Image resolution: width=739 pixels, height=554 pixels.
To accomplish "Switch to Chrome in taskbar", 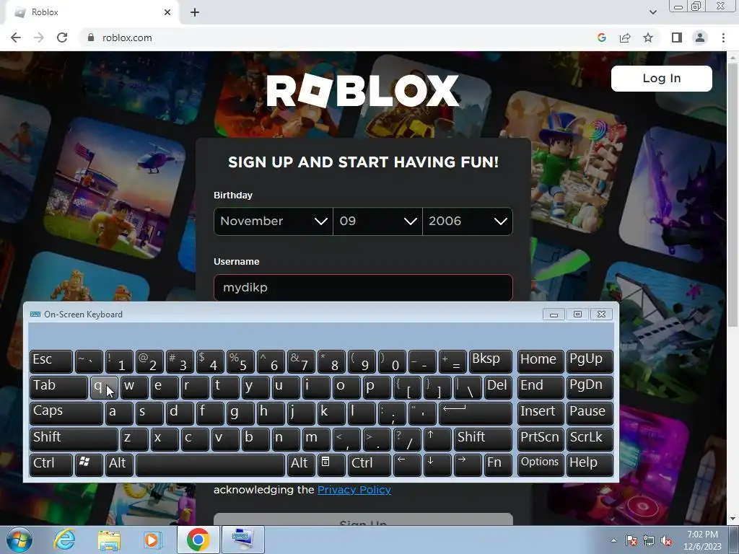I will (198, 540).
